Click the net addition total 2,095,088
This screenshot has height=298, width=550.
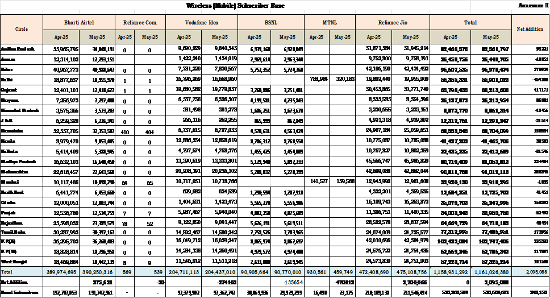click(x=530, y=272)
